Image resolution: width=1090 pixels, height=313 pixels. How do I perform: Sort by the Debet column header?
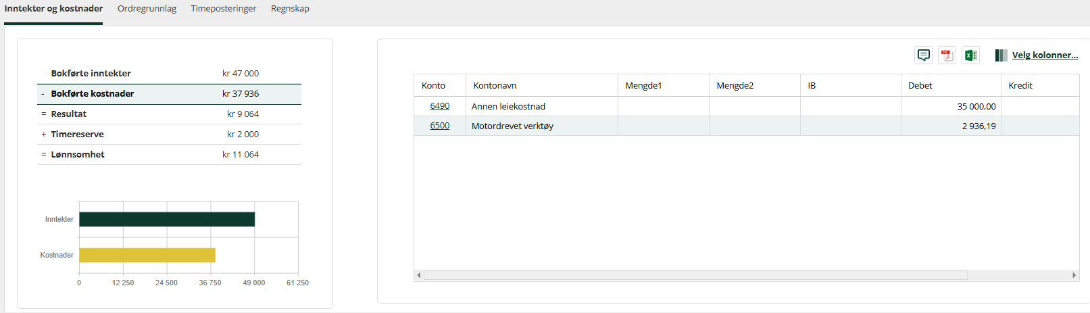(x=951, y=86)
